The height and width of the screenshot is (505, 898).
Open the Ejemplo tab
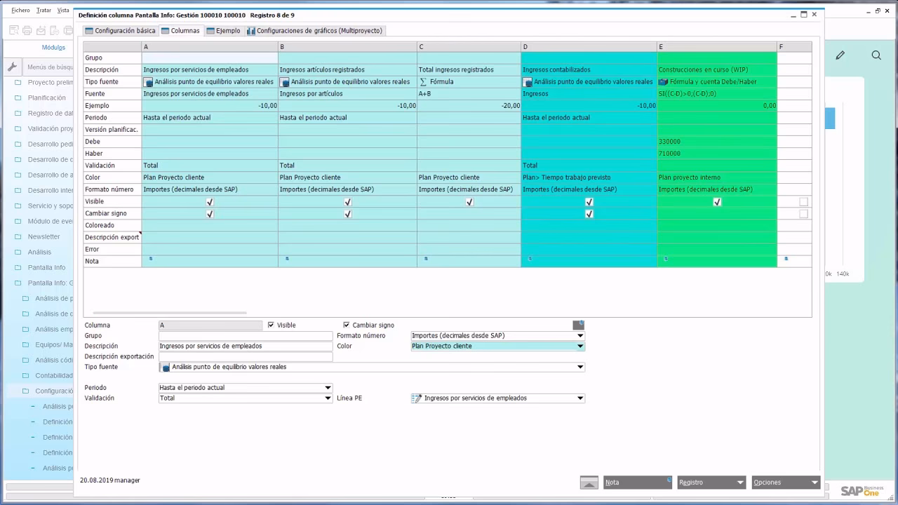(x=223, y=31)
